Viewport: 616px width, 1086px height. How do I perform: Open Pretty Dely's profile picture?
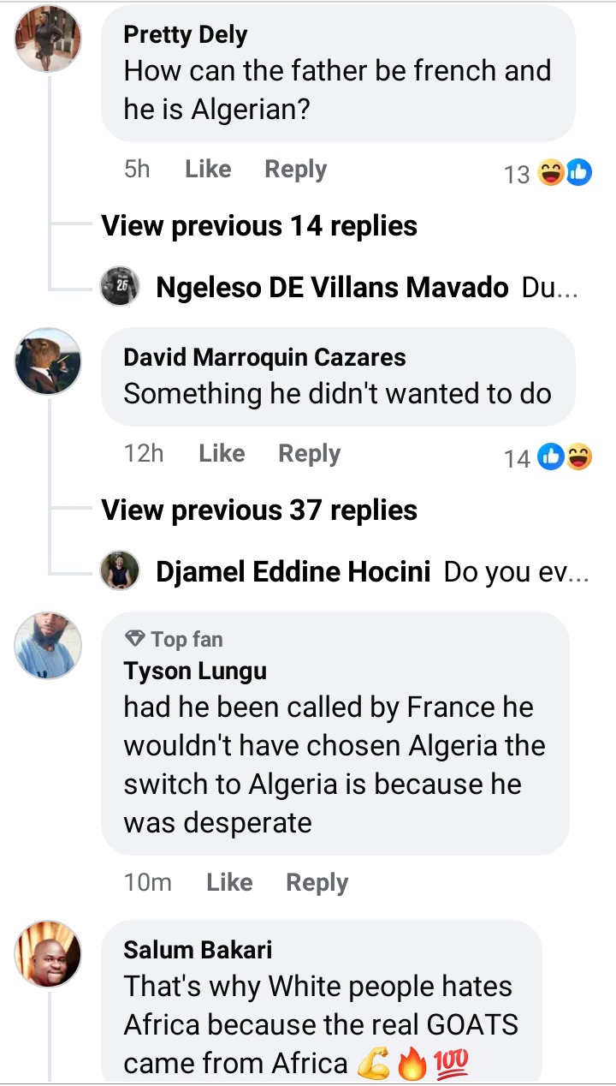(49, 39)
